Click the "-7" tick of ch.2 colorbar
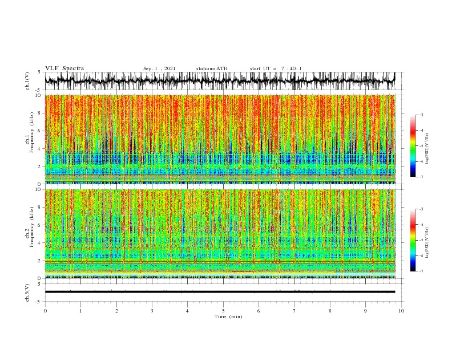Image resolution: width=452 pixels, height=349 pixels. (x=421, y=271)
